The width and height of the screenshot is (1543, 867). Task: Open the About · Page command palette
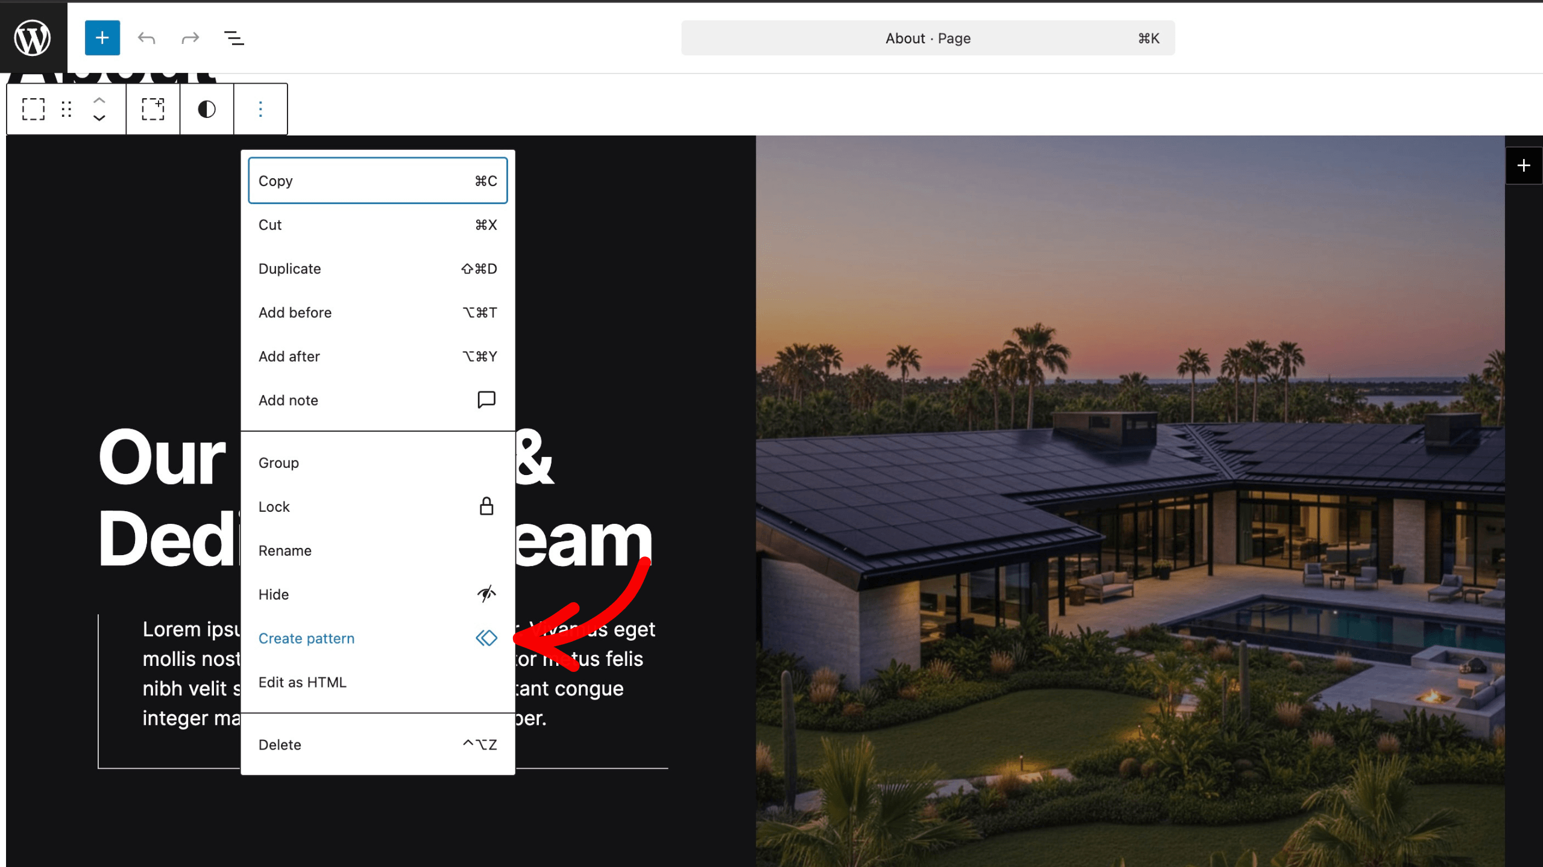coord(928,39)
